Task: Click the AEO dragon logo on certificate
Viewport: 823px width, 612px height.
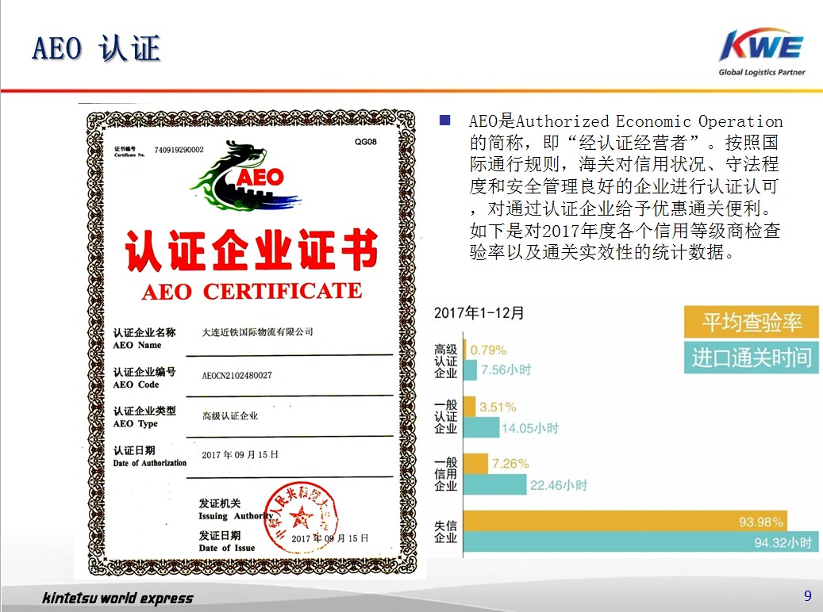Action: (x=246, y=176)
